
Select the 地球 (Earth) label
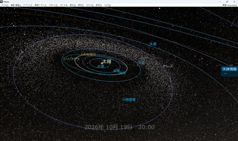[x=123, y=73]
